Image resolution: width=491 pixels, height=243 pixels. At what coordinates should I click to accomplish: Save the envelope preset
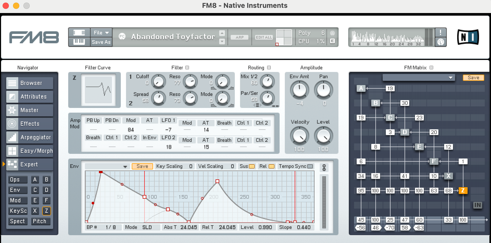tap(142, 166)
